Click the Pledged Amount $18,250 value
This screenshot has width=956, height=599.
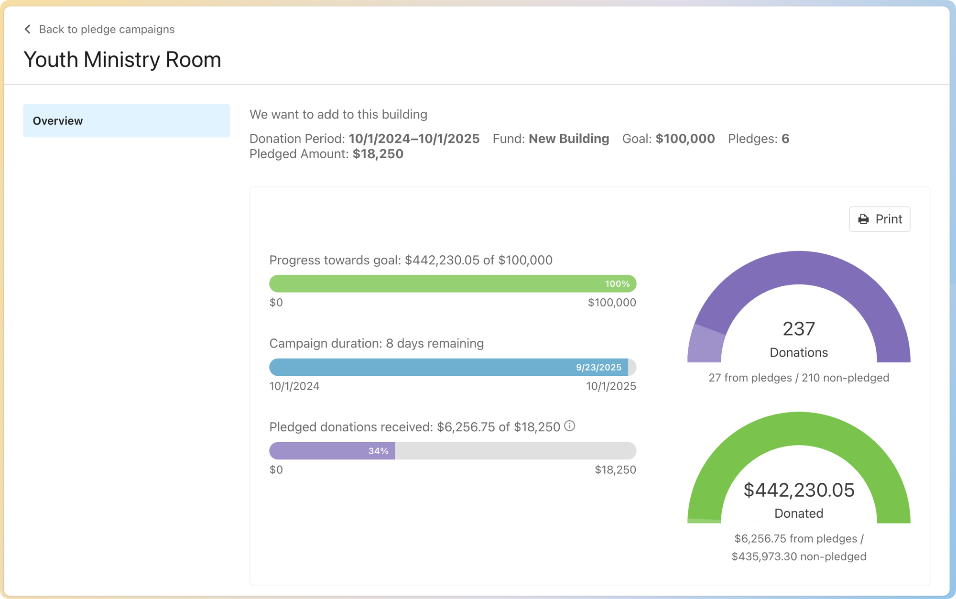(378, 154)
